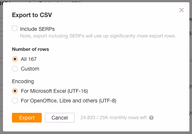Dismiss the dialog with the Cancel button

[60, 118]
